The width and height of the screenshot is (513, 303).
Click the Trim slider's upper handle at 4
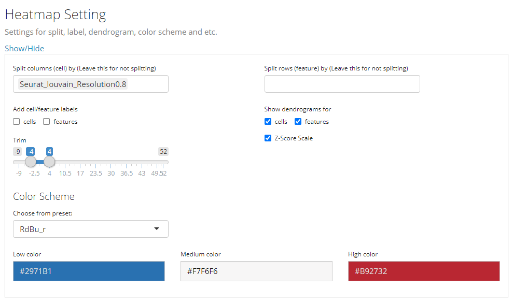click(x=49, y=162)
